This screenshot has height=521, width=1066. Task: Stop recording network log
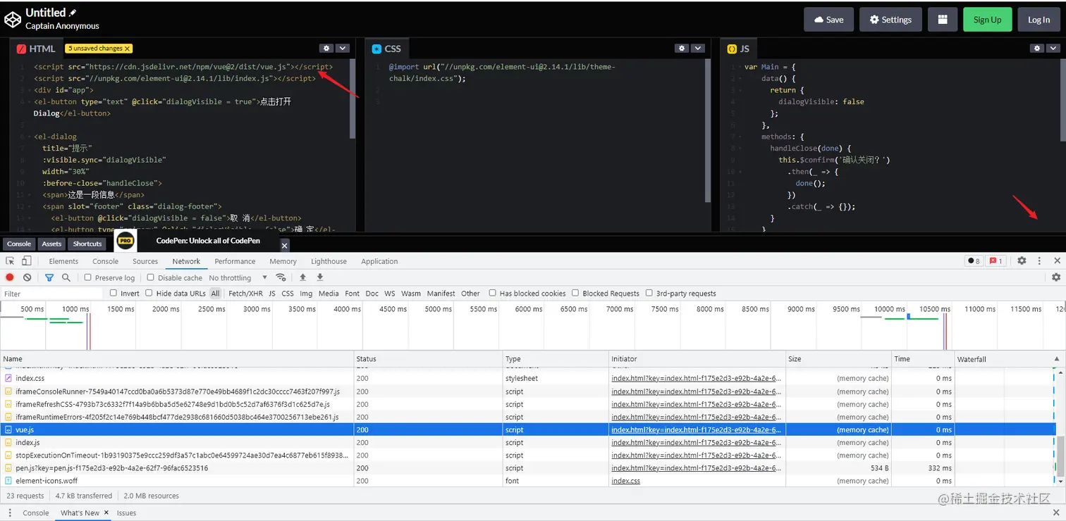pos(10,277)
